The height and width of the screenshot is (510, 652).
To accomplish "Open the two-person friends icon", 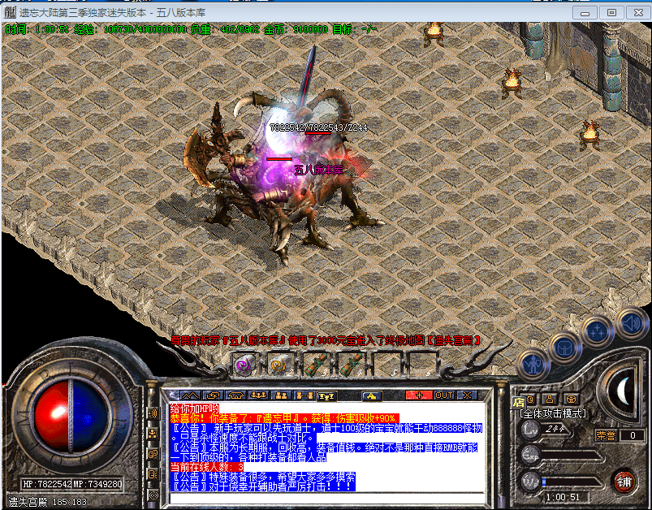I will [x=281, y=395].
